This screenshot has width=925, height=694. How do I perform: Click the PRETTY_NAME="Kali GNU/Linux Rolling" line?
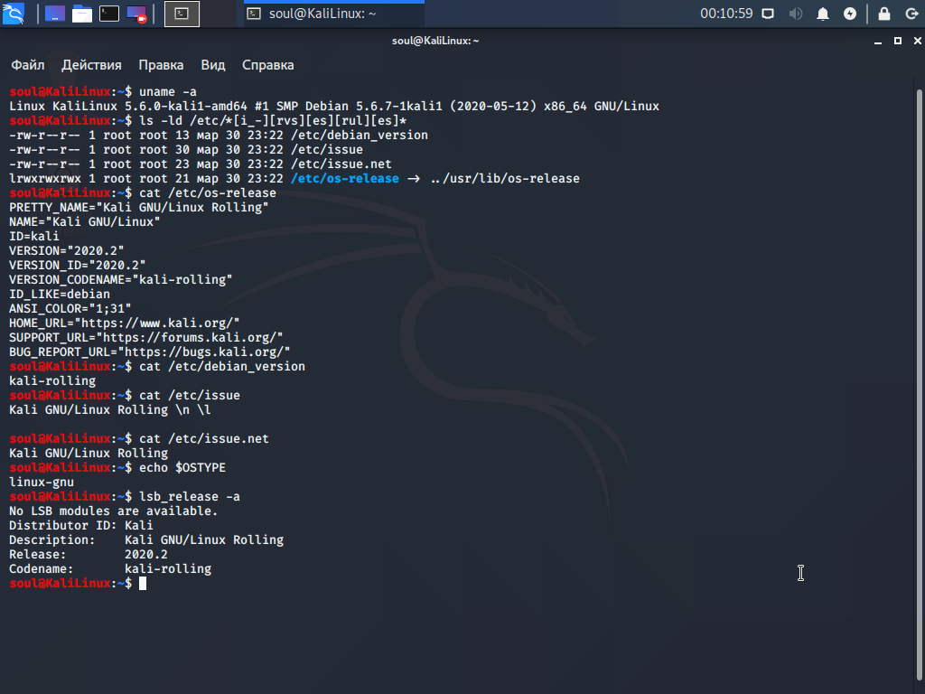138,207
